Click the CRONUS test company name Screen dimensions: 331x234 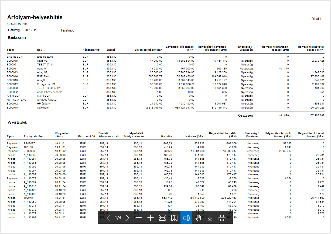click(17, 24)
